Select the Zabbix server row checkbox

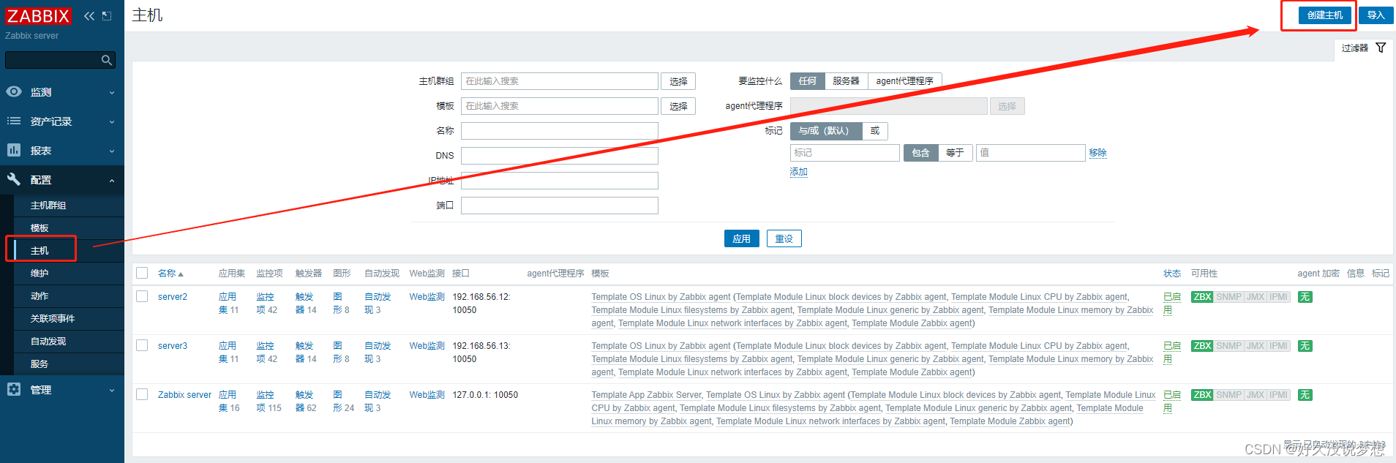[x=142, y=394]
